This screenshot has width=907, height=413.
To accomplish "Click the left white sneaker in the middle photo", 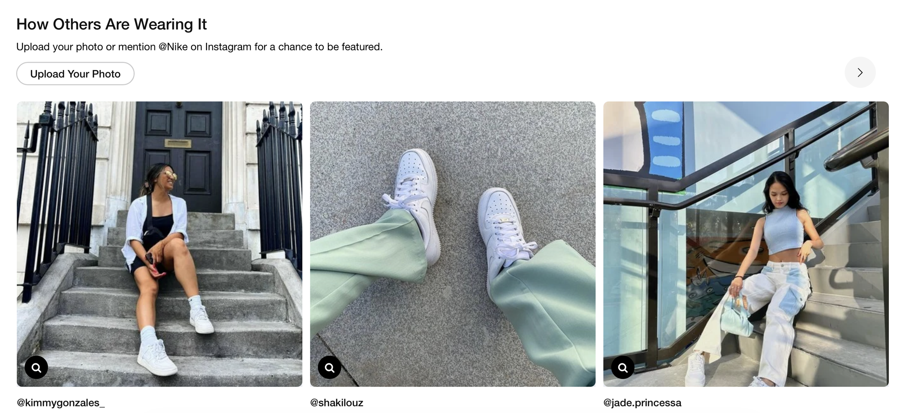I will (x=414, y=203).
